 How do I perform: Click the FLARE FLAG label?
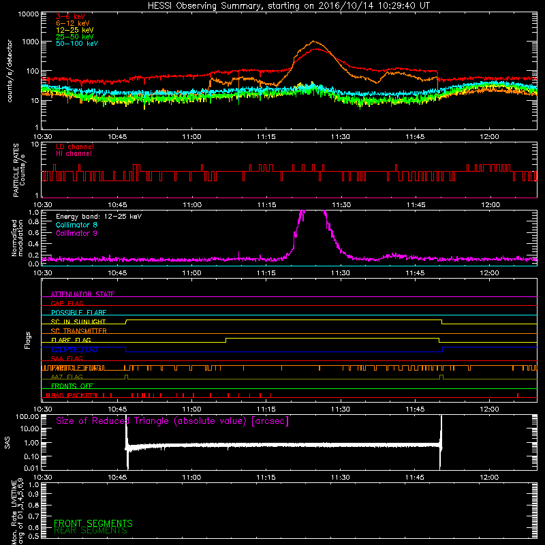[71, 340]
